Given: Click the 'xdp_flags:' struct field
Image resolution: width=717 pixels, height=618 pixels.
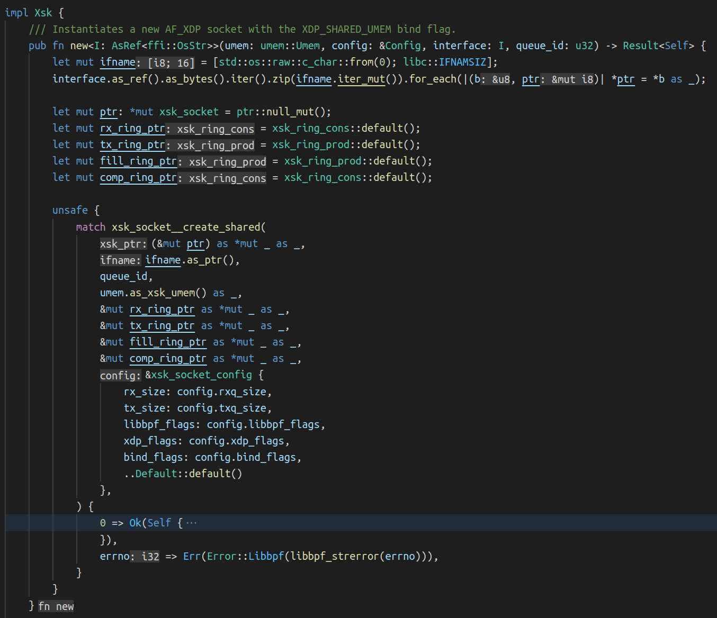Looking at the screenshot, I should [x=153, y=441].
